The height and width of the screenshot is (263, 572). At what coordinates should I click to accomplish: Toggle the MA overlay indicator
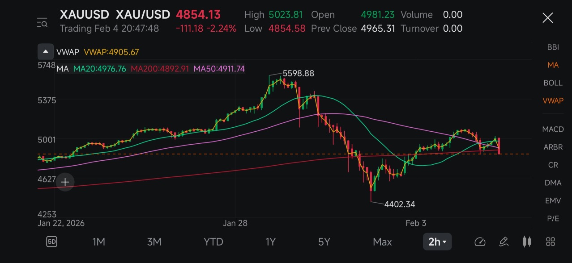point(553,65)
